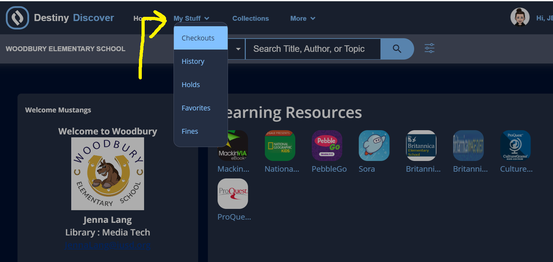Viewport: 553px width, 262px height.
Task: Select Favorites from My Stuff menu
Action: [201, 108]
